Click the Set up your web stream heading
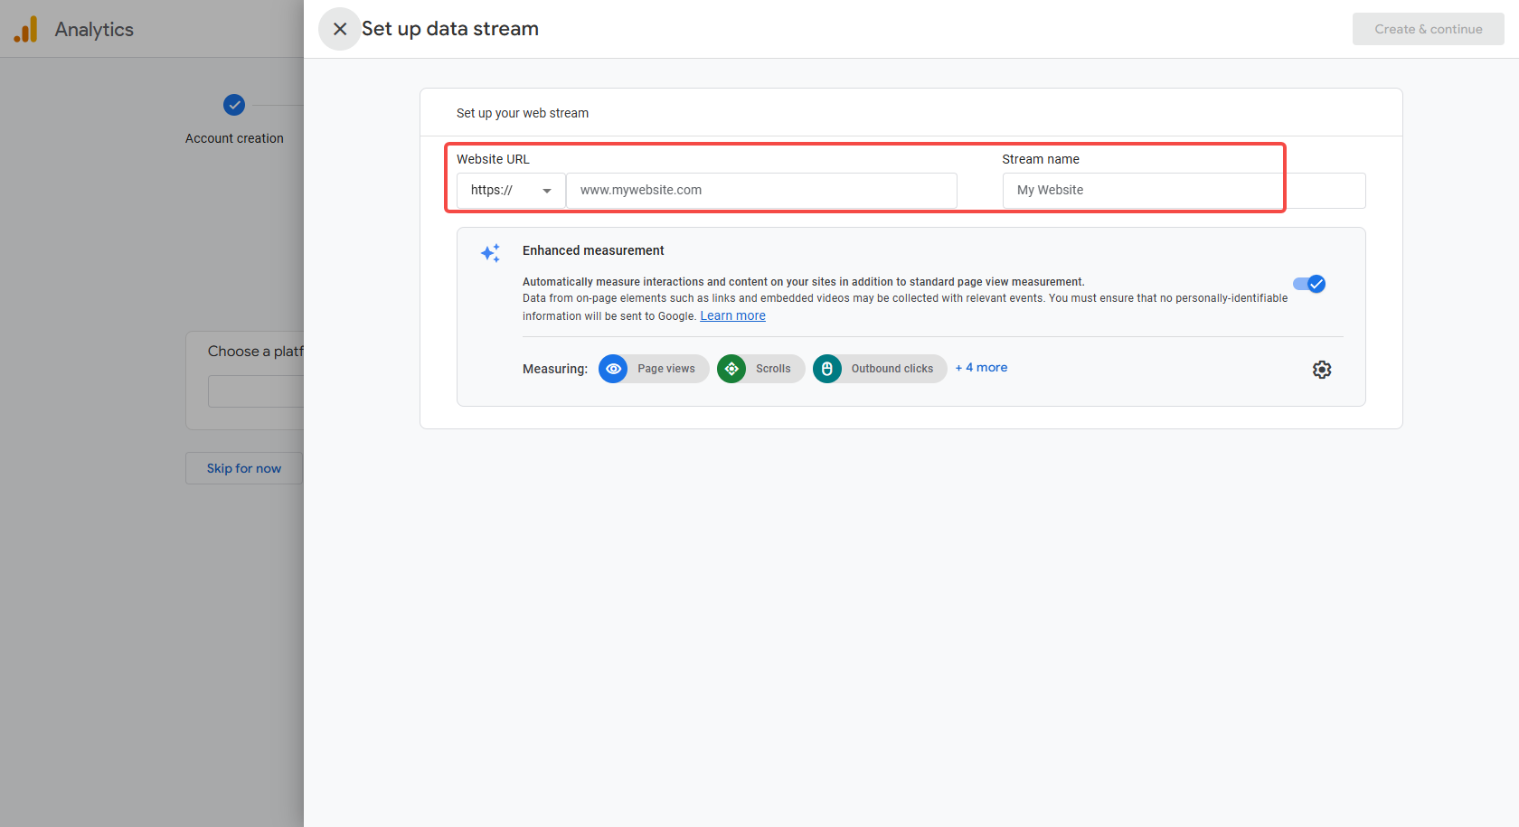This screenshot has width=1519, height=827. 523,113
